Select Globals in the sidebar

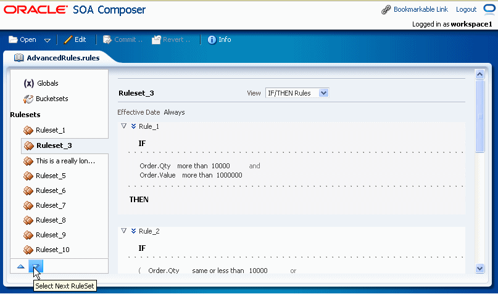(48, 83)
